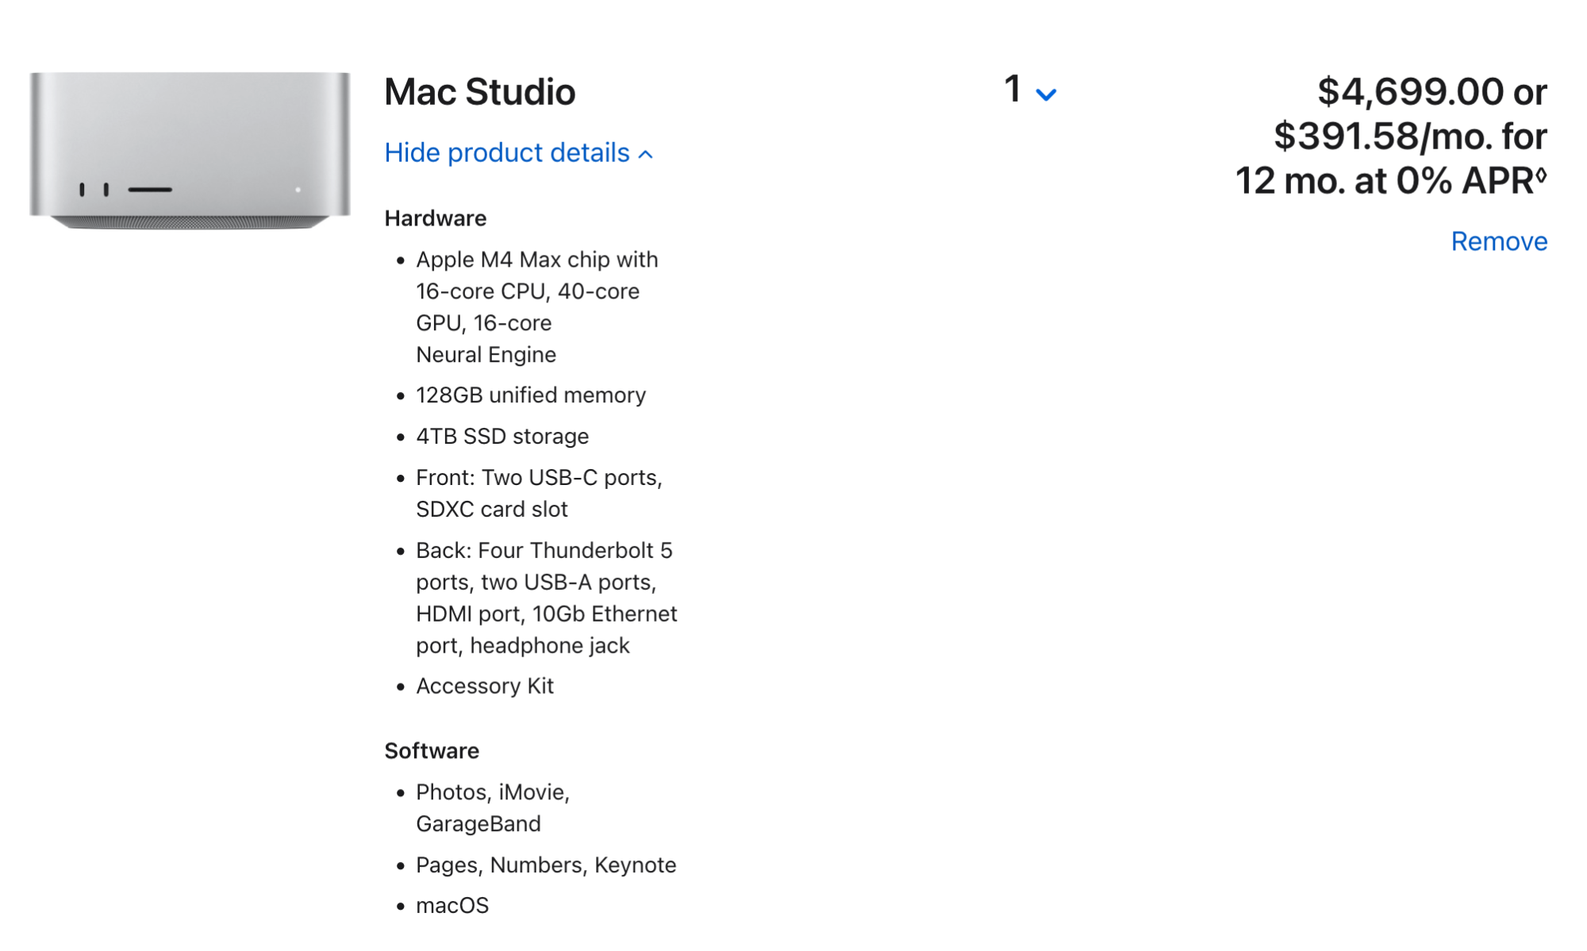Screen dimensions: 1587x951
Task: Click the Pages, Numbers, Keynote entry
Action: point(546,864)
